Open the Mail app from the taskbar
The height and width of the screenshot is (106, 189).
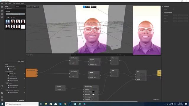pos(56,104)
